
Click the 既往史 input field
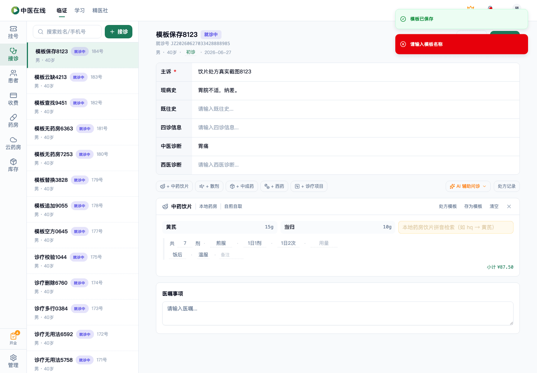(x=355, y=109)
